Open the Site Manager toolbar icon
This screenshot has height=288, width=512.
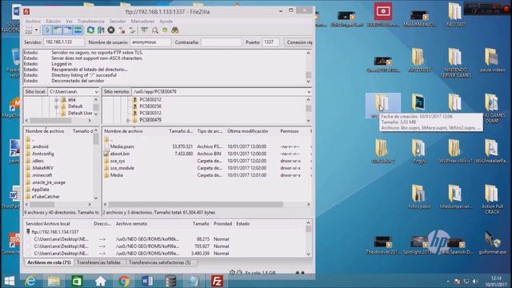click(x=29, y=30)
